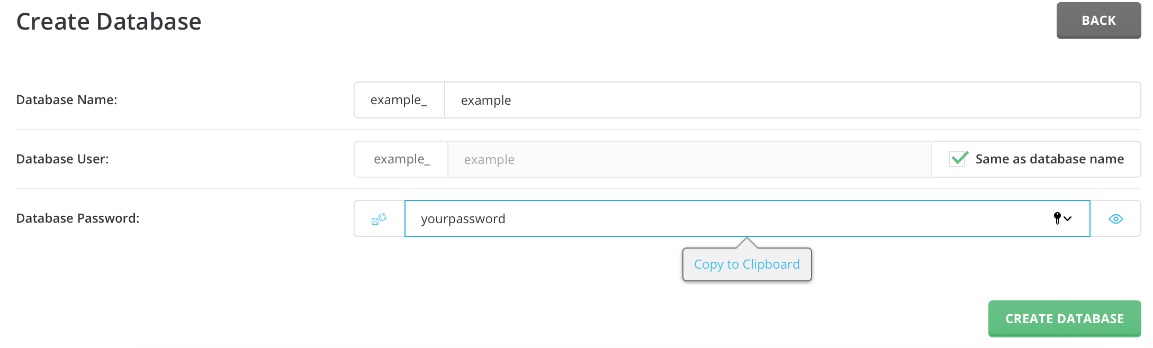Click the "Same as database name" label text
Screen dimensions: 1153x348
click(1049, 159)
